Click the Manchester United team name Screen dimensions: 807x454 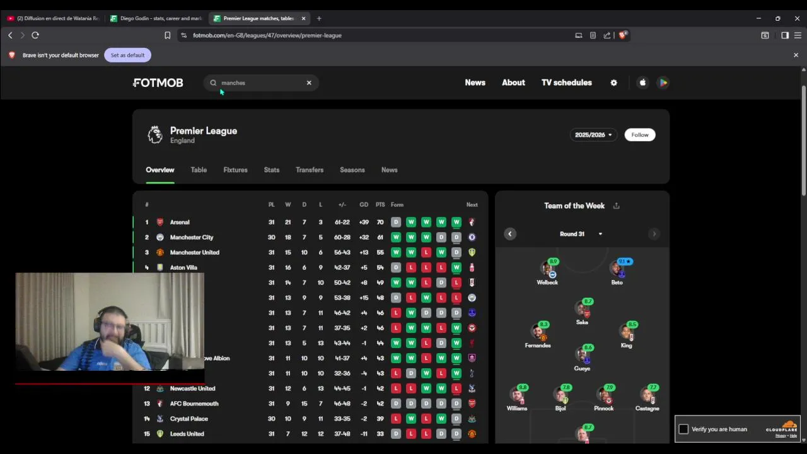pyautogui.click(x=195, y=252)
